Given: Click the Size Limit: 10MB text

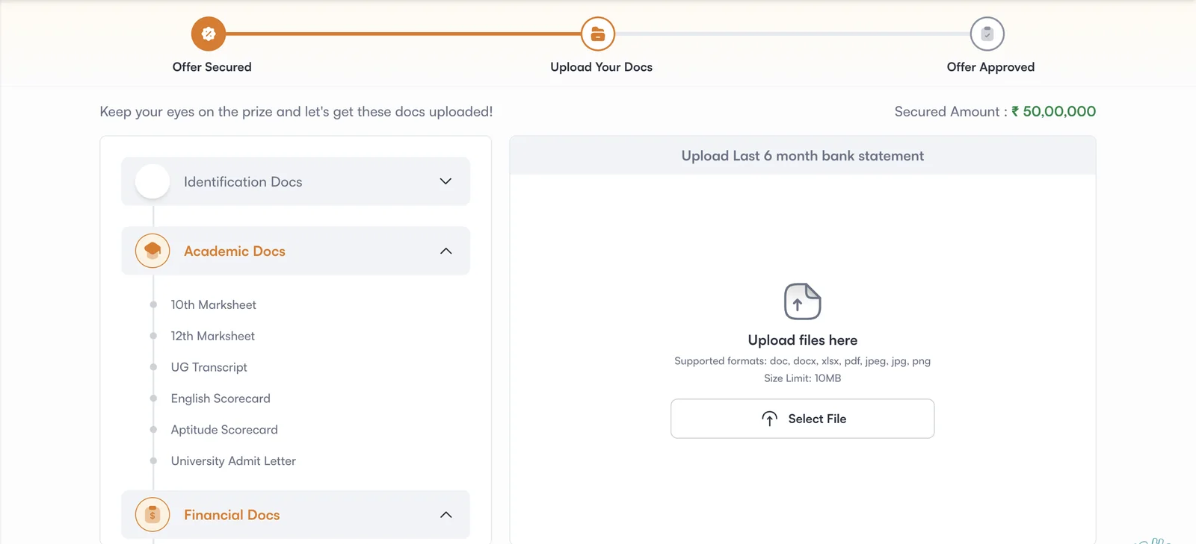Looking at the screenshot, I should point(803,378).
